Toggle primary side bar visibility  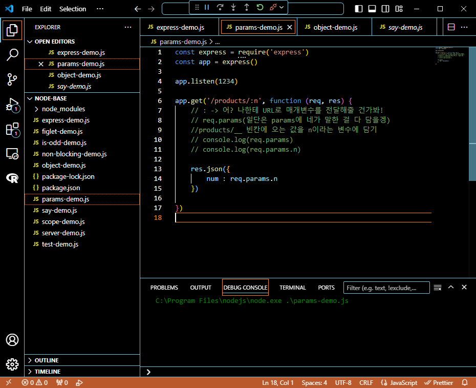(358, 9)
